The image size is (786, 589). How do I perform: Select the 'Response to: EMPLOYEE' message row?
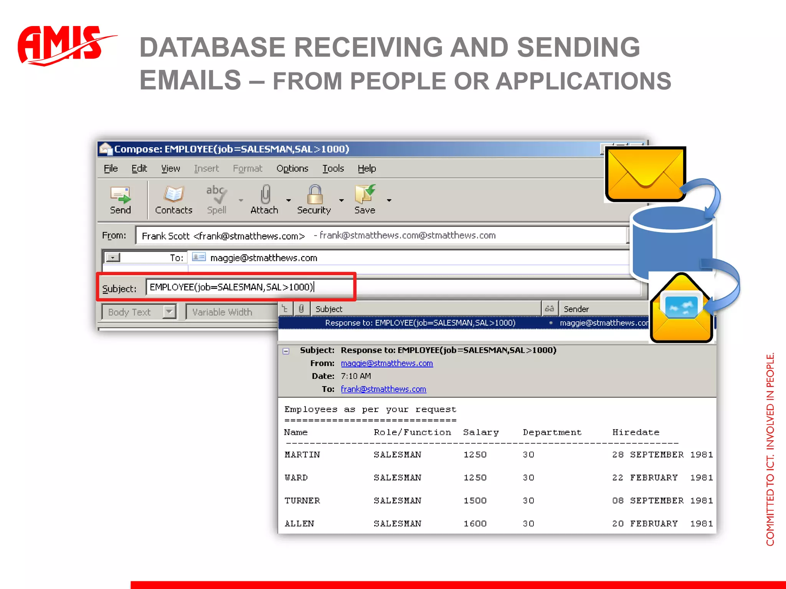pyautogui.click(x=464, y=323)
